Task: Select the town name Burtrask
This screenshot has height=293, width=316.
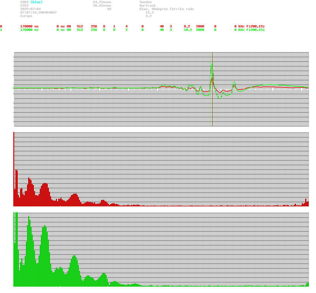Action: point(147,5)
